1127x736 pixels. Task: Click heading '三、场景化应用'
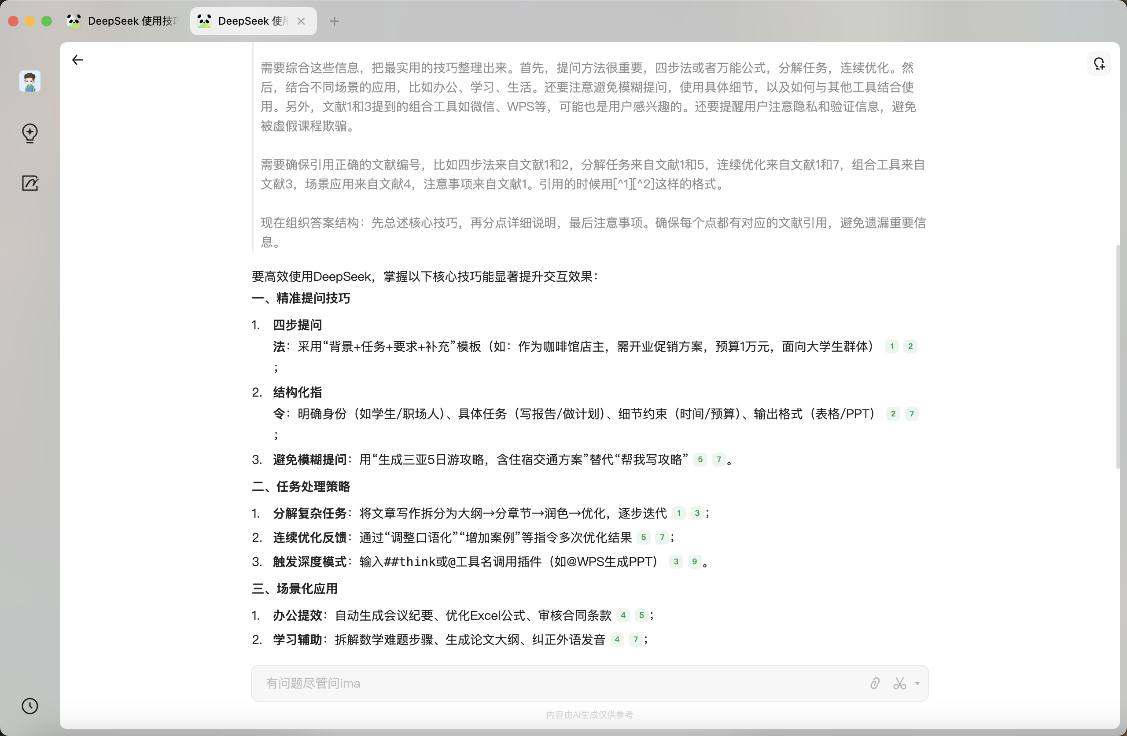[x=295, y=588]
